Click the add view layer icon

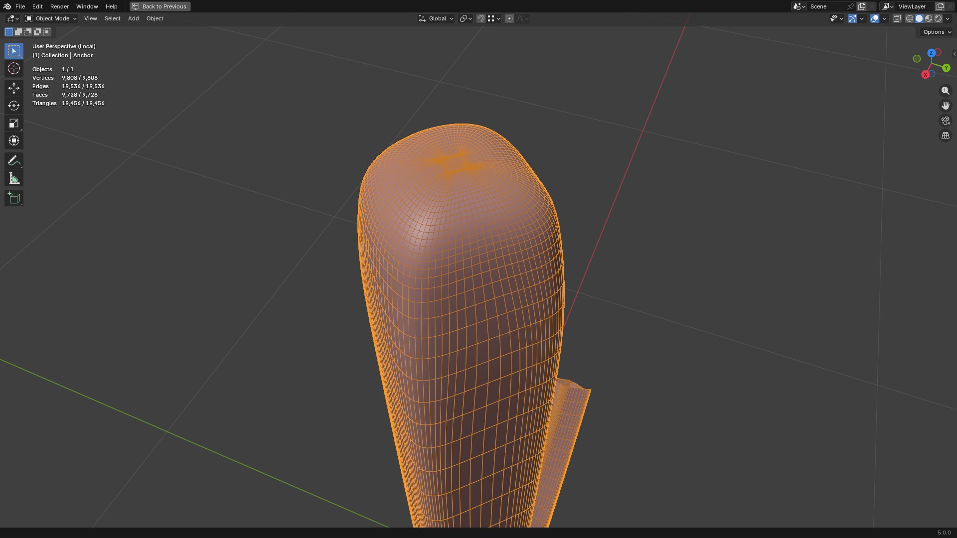point(940,6)
